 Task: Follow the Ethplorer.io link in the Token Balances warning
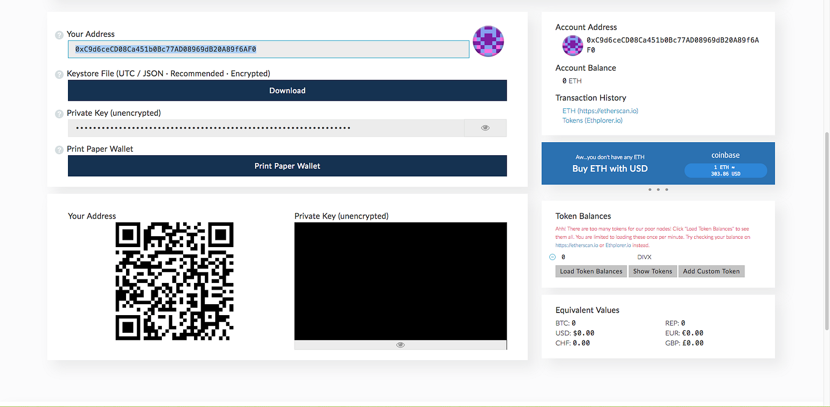pos(618,246)
